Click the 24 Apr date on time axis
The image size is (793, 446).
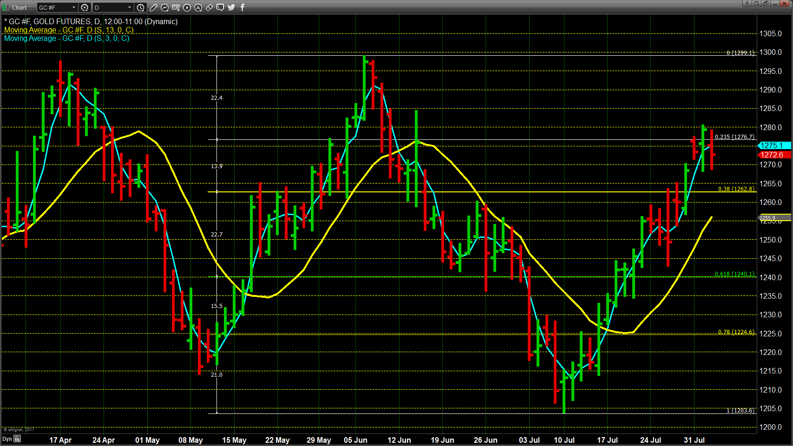tap(104, 440)
